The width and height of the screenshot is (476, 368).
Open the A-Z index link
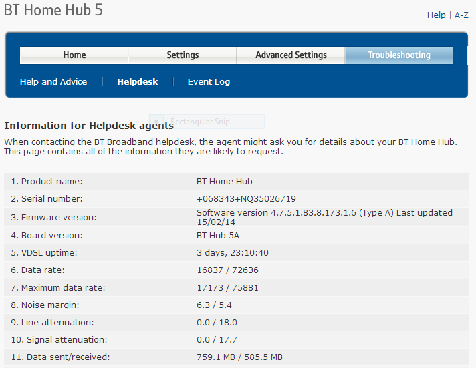click(461, 15)
